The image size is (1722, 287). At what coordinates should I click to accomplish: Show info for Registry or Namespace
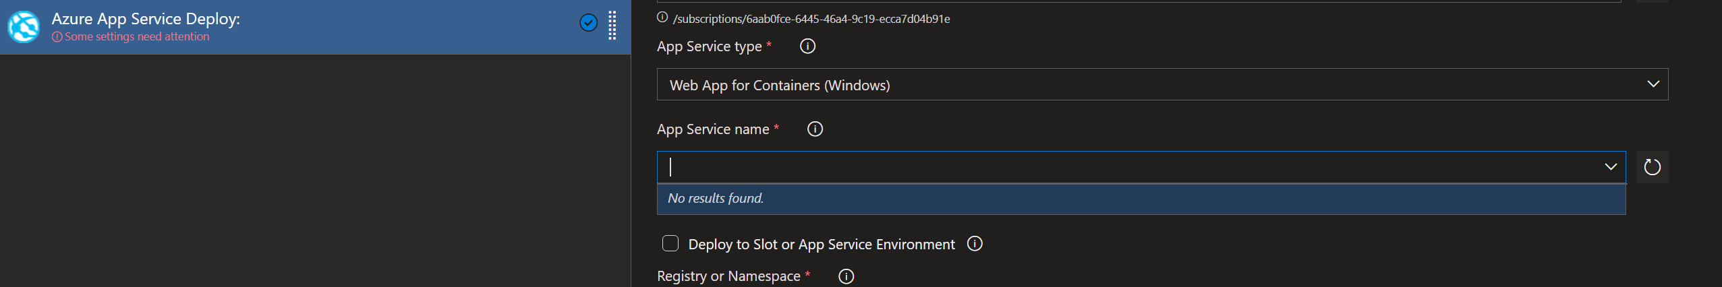click(846, 276)
